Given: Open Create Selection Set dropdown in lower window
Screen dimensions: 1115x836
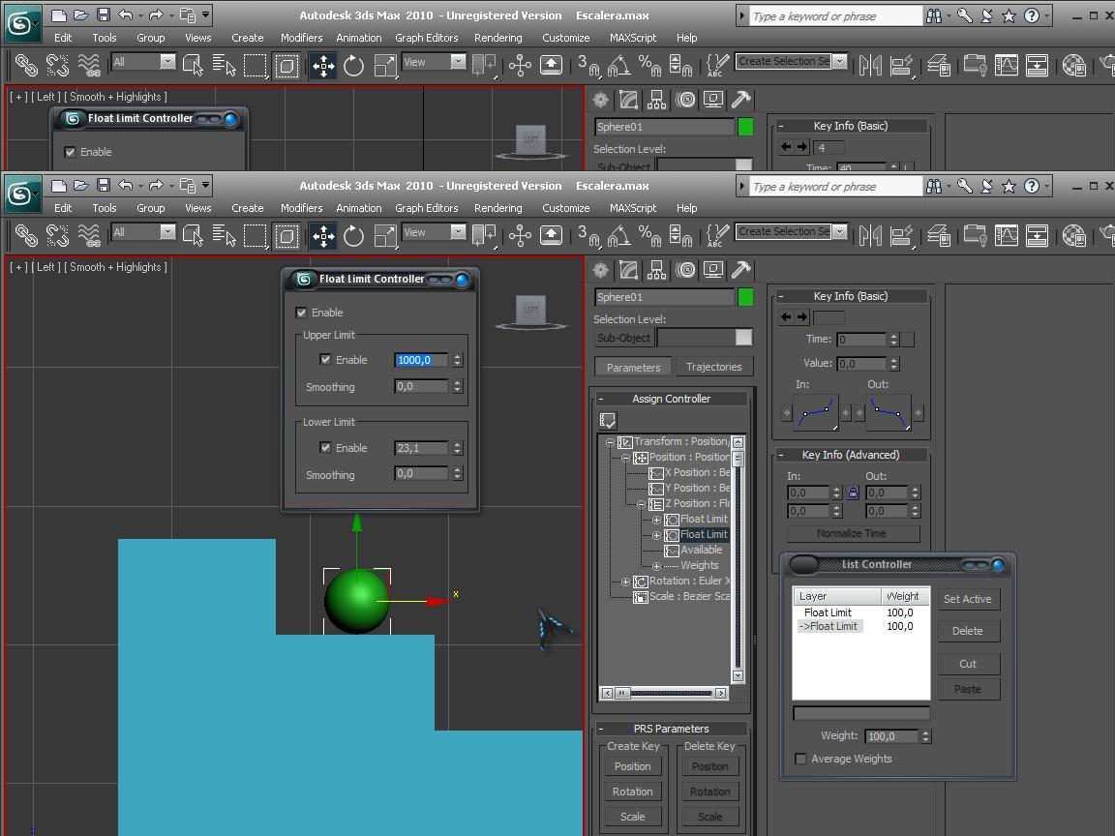Looking at the screenshot, I should click(x=840, y=232).
